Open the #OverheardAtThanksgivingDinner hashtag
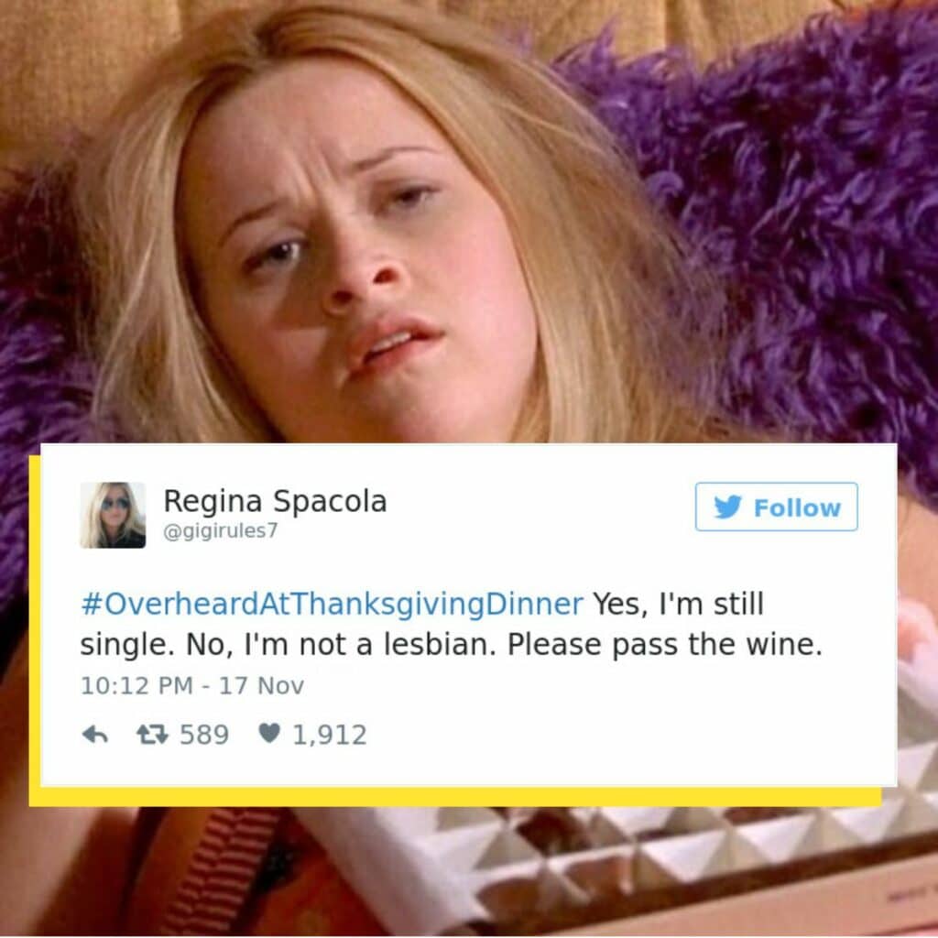The height and width of the screenshot is (938, 938). [x=332, y=604]
